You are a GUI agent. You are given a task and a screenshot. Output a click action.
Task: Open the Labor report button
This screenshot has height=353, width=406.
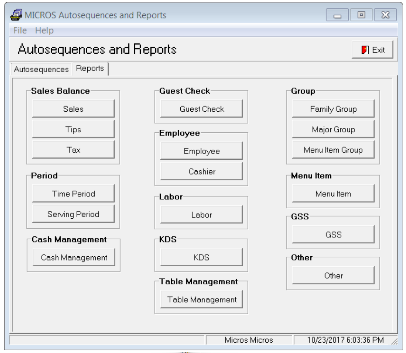pyautogui.click(x=202, y=214)
